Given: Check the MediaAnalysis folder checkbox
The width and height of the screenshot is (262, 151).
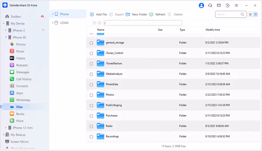Looking at the screenshot, I should coord(91,74).
